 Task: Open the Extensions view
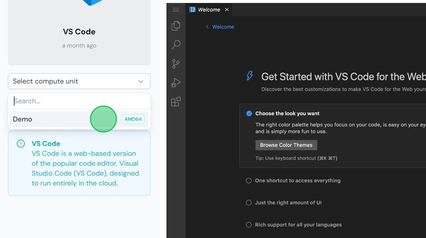(176, 102)
